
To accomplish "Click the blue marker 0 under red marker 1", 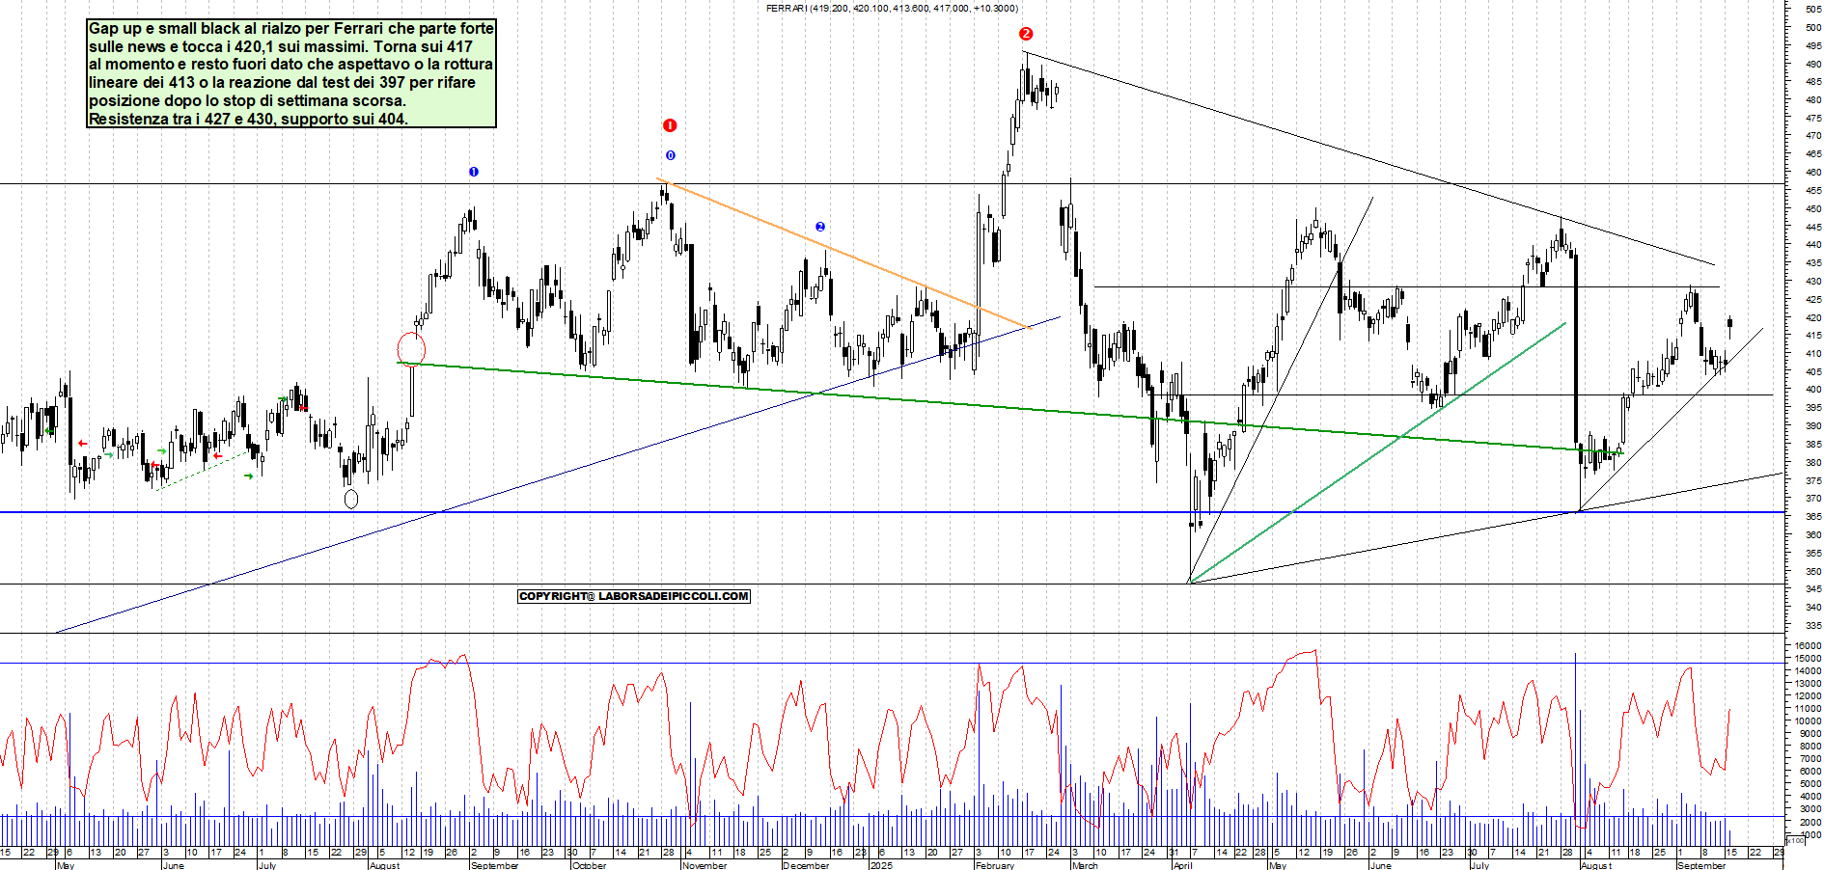I will [670, 155].
